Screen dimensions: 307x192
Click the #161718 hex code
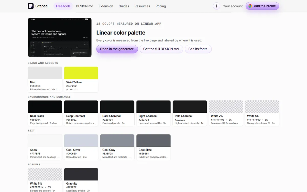[144, 120]
